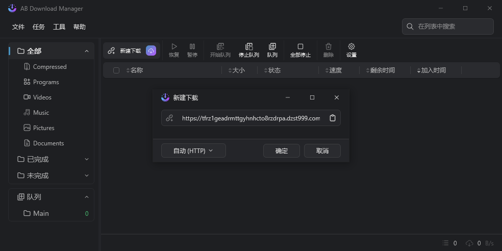Click the Pause (暂停) toolbar icon
Image resolution: width=502 pixels, height=251 pixels.
point(192,47)
